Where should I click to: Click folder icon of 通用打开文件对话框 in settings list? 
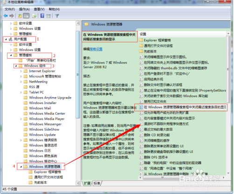coord(141,46)
